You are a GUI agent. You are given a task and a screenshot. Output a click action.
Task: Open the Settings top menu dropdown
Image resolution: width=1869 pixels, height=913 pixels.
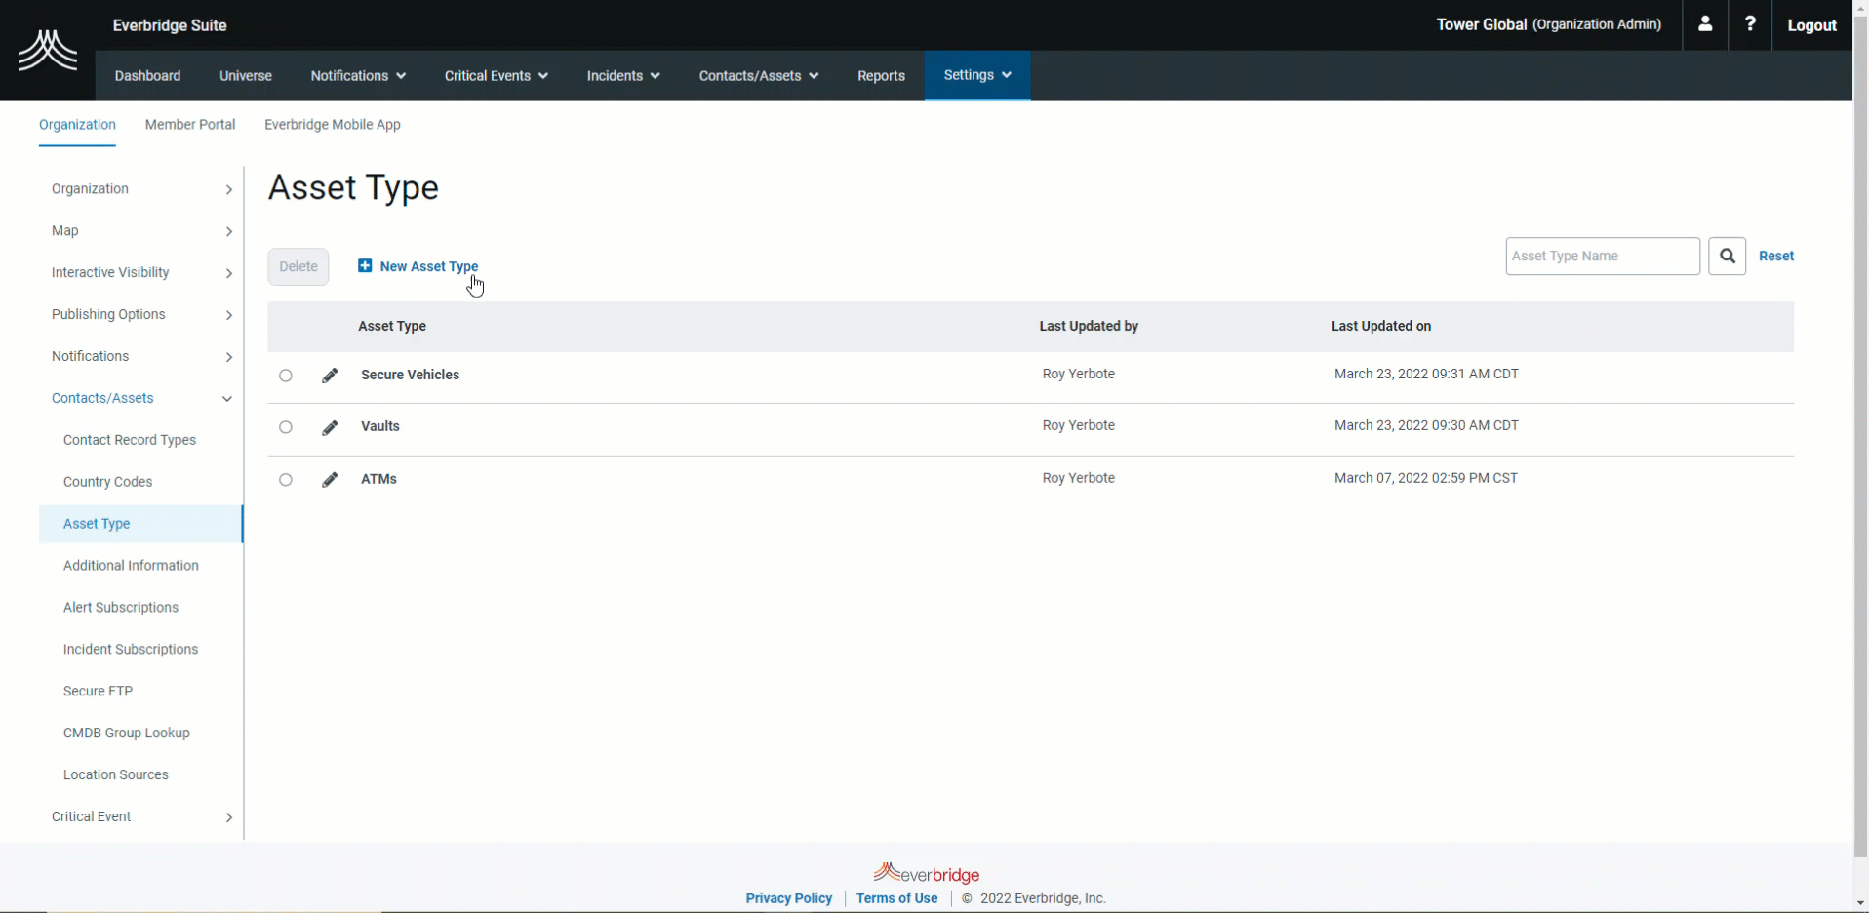[977, 75]
